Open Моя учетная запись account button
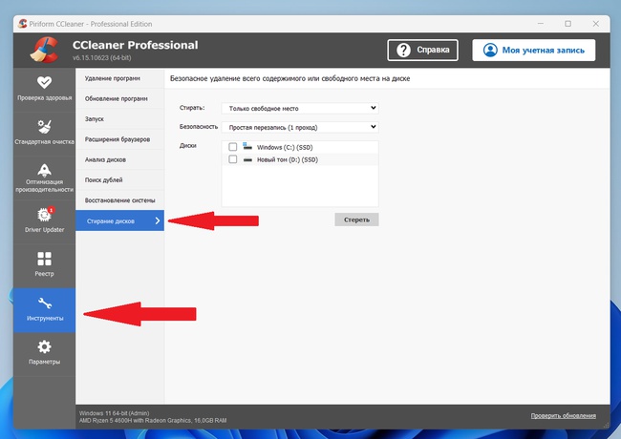Screen dimensions: 621x439 pos(533,51)
